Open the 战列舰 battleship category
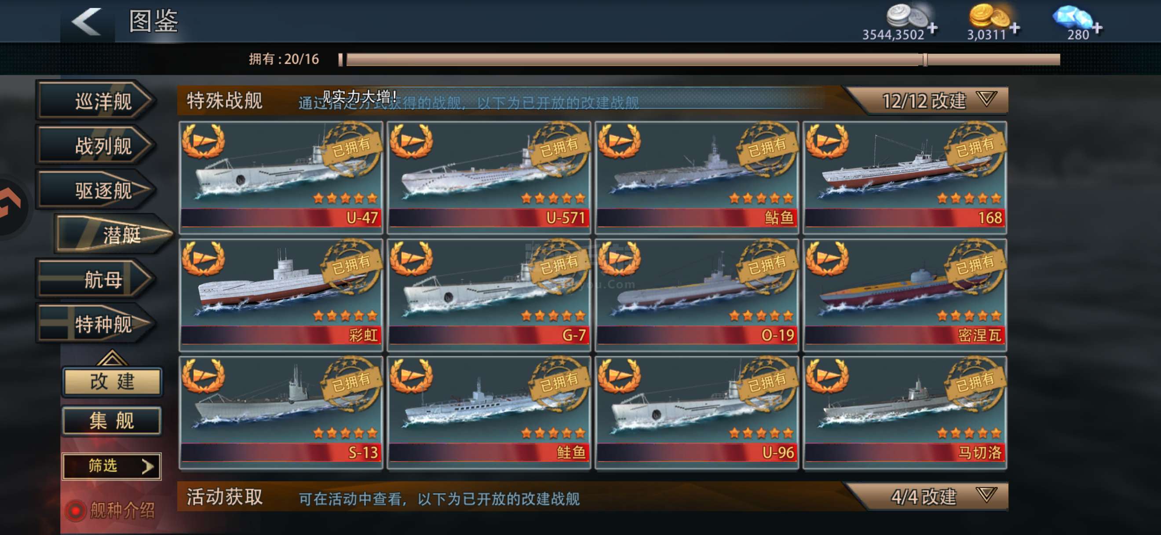The height and width of the screenshot is (535, 1161). [95, 146]
